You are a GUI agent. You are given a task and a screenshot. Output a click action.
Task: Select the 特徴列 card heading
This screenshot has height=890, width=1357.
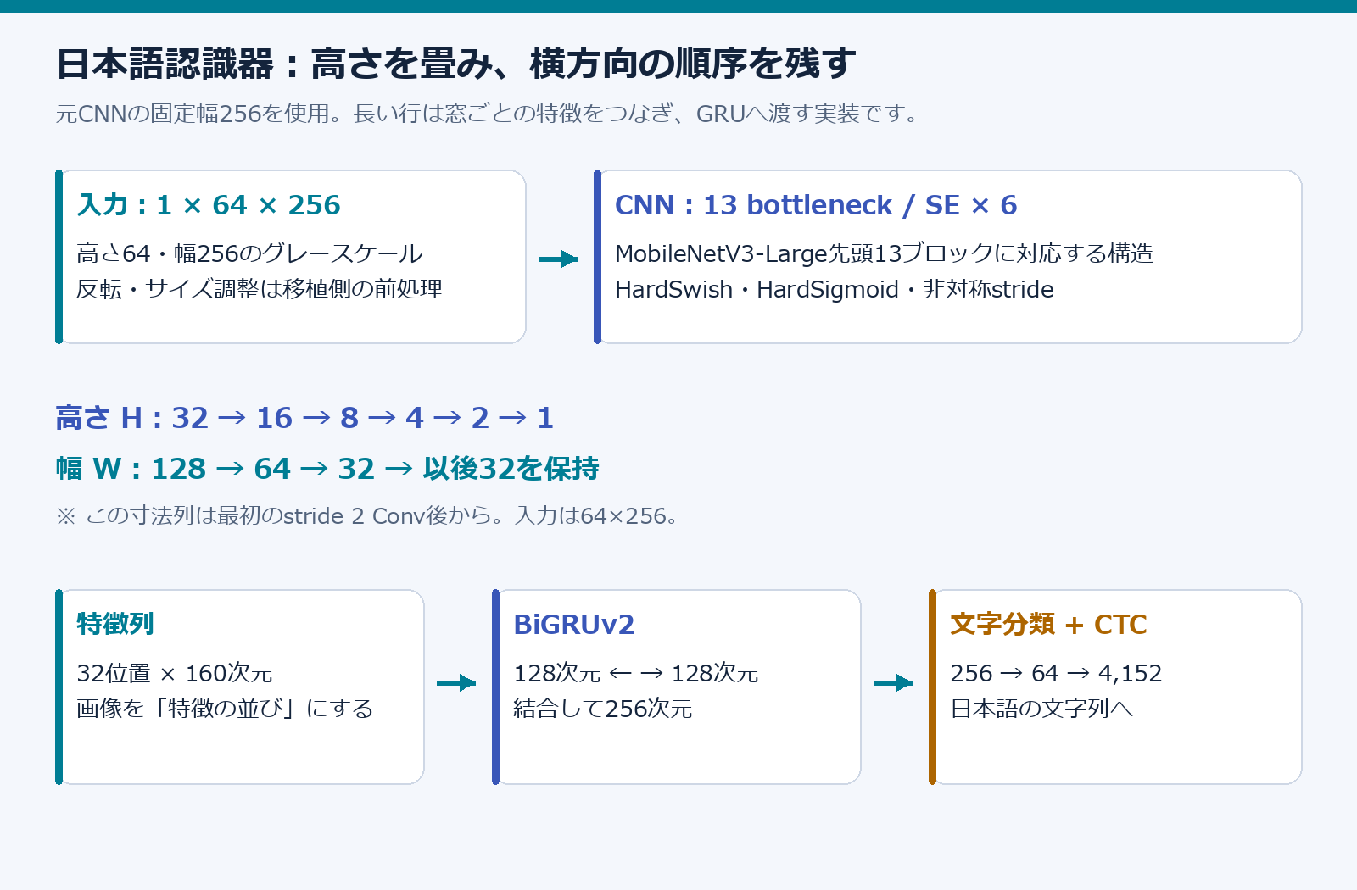point(115,624)
